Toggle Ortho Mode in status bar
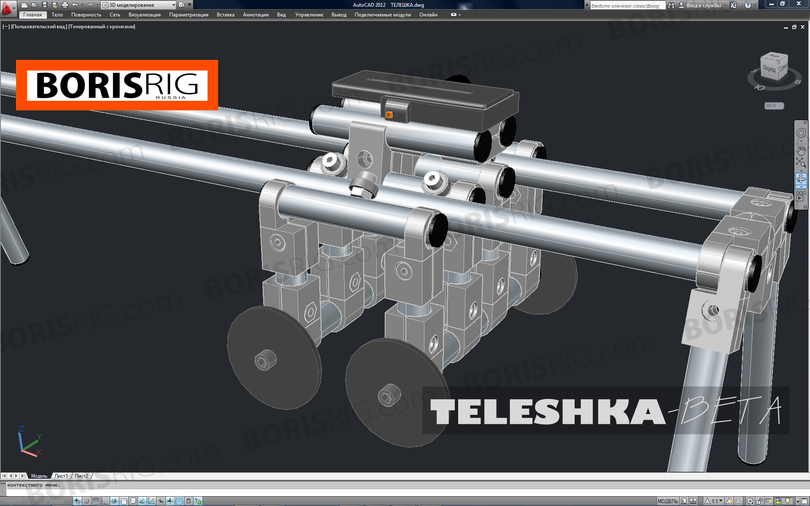Screen dimensions: 810x506 point(105,501)
